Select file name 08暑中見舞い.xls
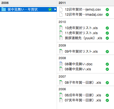This screenshot has width=114, height=109. [x=78, y=69]
